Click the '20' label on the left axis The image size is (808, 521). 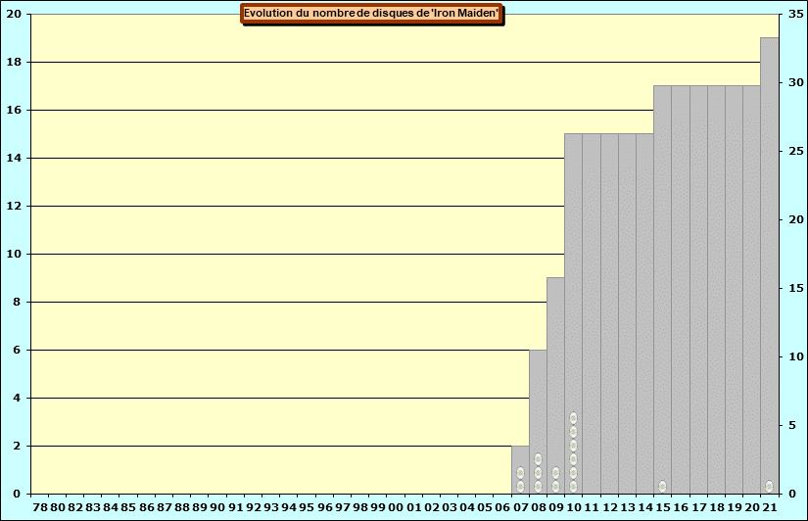click(12, 15)
